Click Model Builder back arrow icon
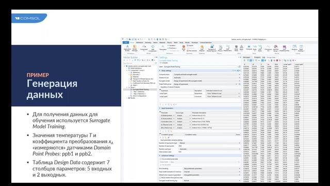This screenshot has width=330, height=186. pyautogui.click(x=124, y=60)
